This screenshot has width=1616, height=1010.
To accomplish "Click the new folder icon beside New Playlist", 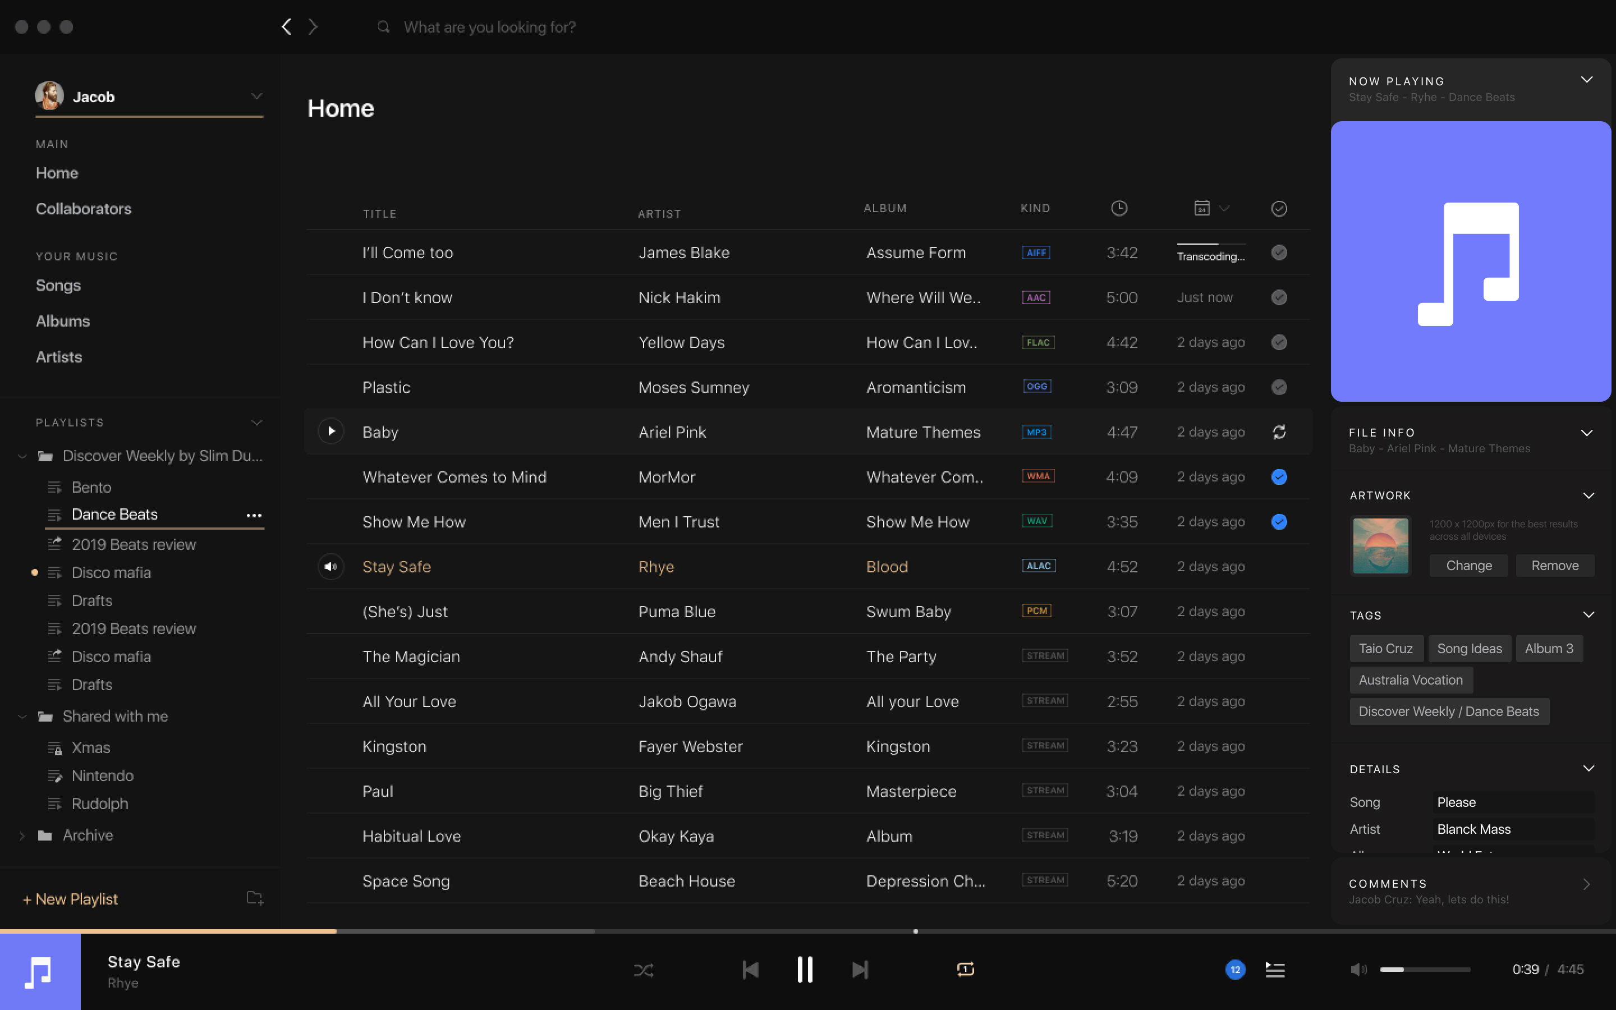I will [254, 898].
